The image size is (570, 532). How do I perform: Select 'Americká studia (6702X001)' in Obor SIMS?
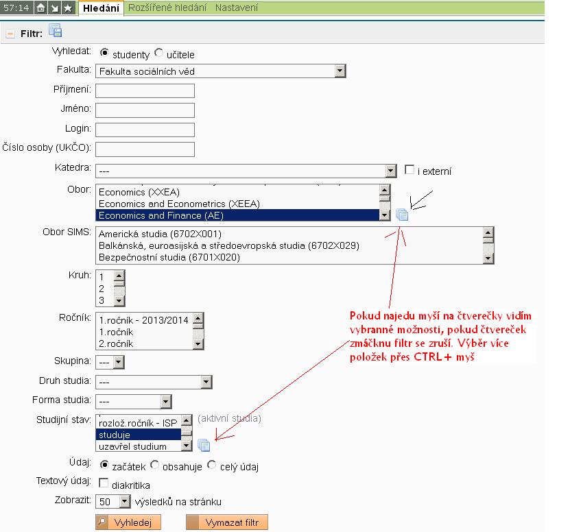[x=289, y=234]
